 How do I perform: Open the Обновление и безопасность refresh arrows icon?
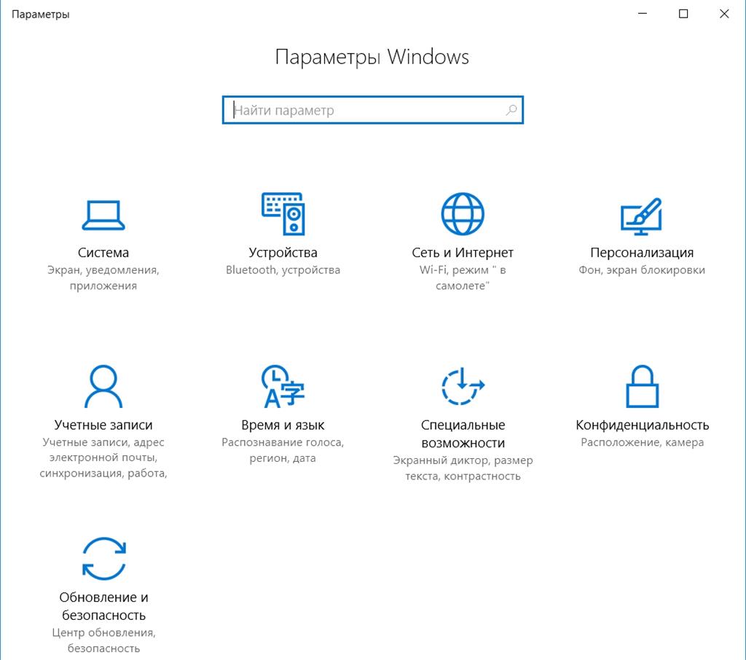pyautogui.click(x=103, y=559)
